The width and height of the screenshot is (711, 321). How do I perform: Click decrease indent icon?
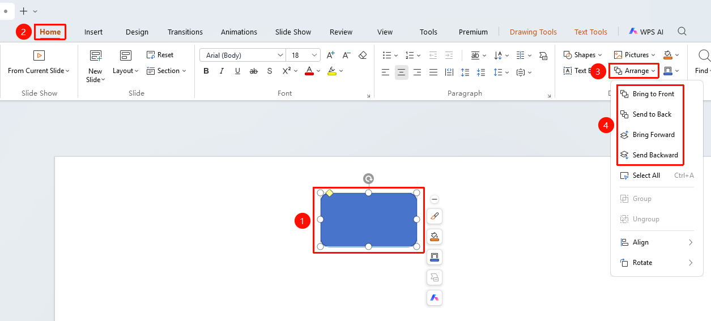433,55
